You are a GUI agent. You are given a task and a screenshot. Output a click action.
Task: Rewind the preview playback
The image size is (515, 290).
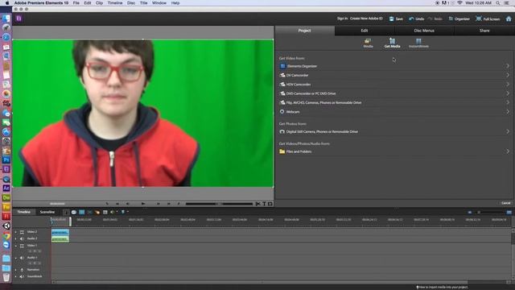[117, 204]
